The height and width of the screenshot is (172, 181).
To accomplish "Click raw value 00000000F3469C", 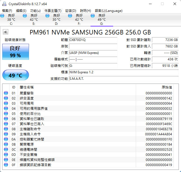I will click(159, 124).
